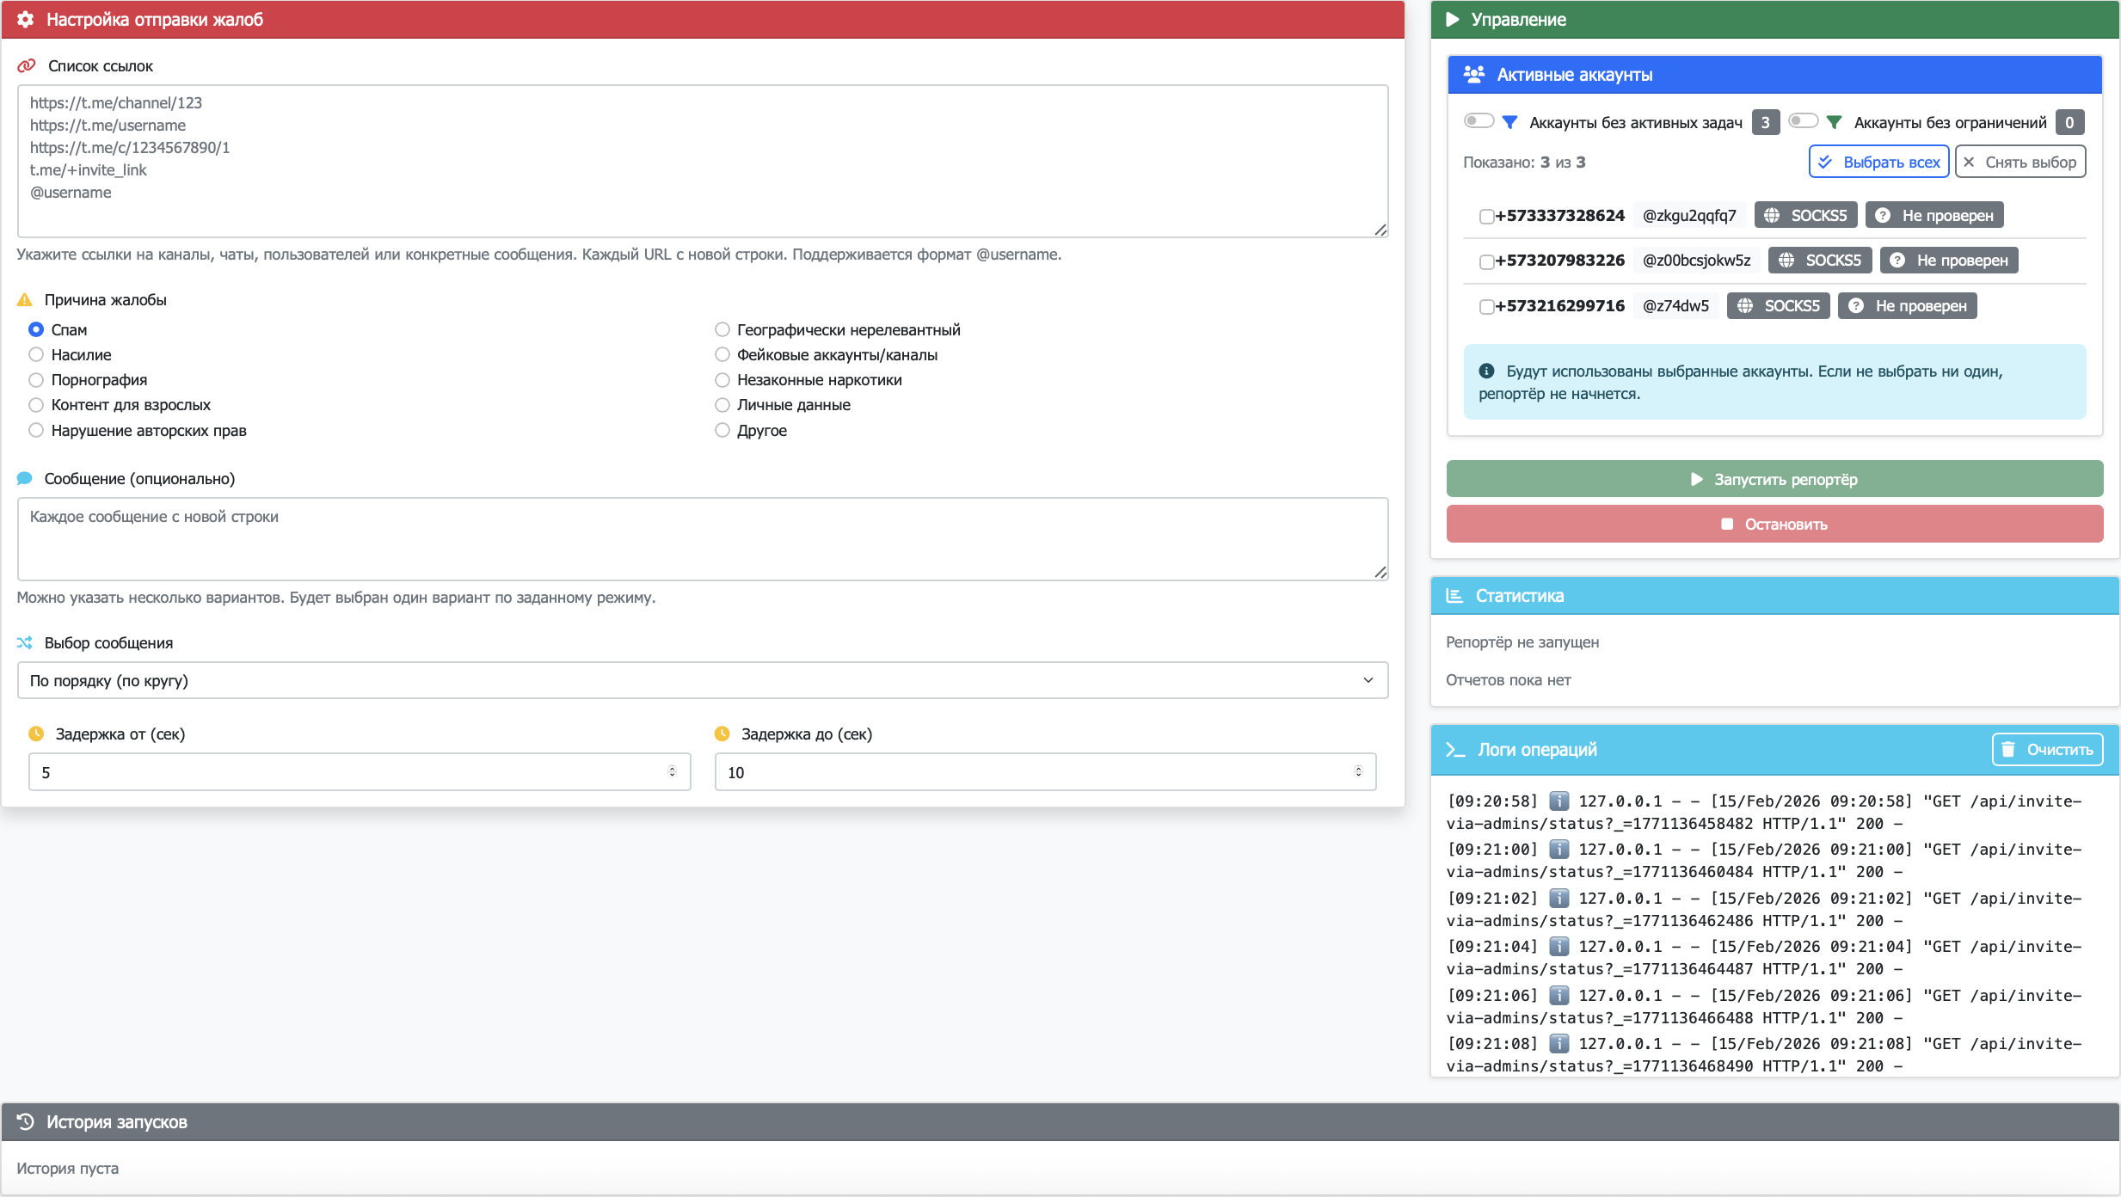Select the Порнография complaint reason
Image resolution: width=2121 pixels, height=1197 pixels.
pos(36,380)
